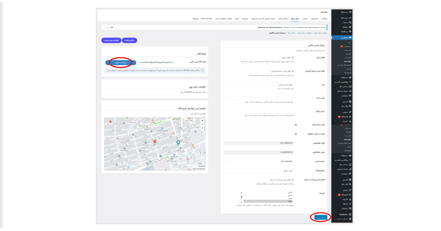Click the red location pin on the map
441x231 pixels.
tap(155, 142)
